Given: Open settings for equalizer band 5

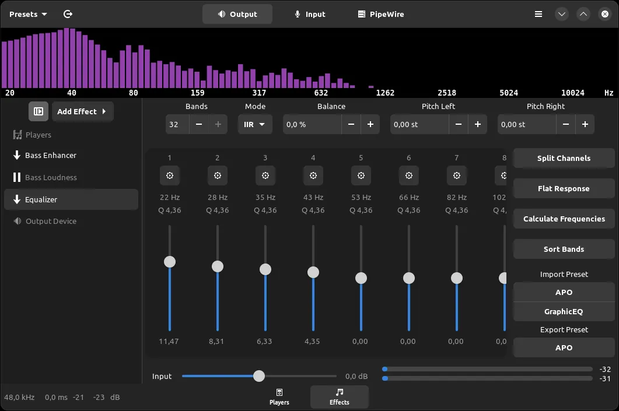Looking at the screenshot, I should click(x=361, y=175).
